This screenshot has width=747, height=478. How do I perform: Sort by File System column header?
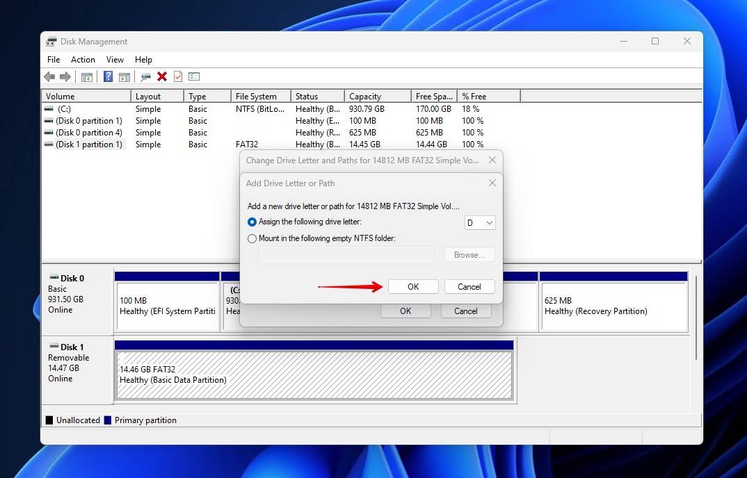[x=261, y=96]
